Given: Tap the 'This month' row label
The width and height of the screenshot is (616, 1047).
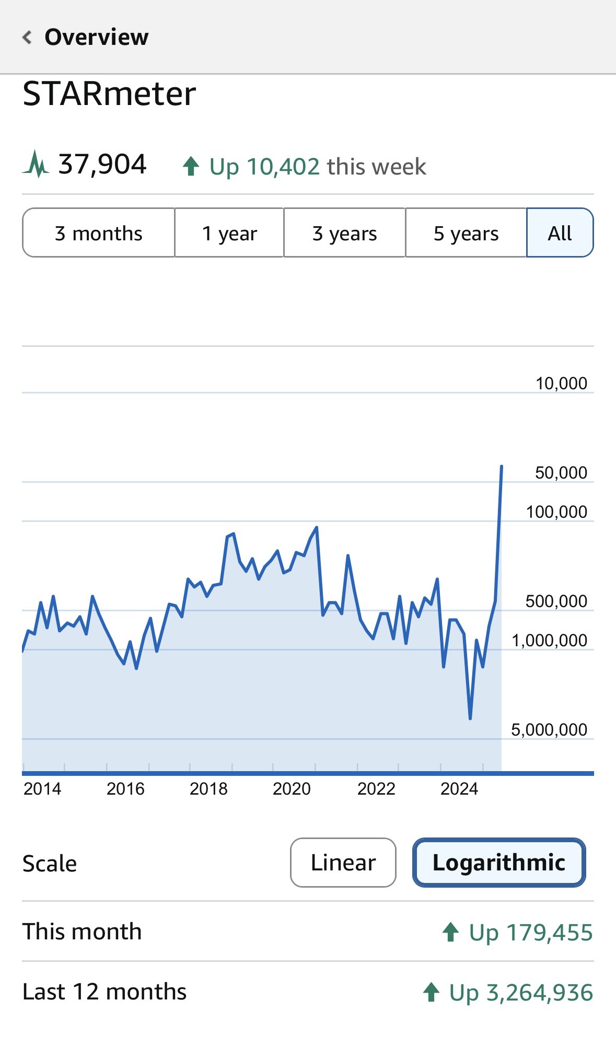Looking at the screenshot, I should click(82, 932).
